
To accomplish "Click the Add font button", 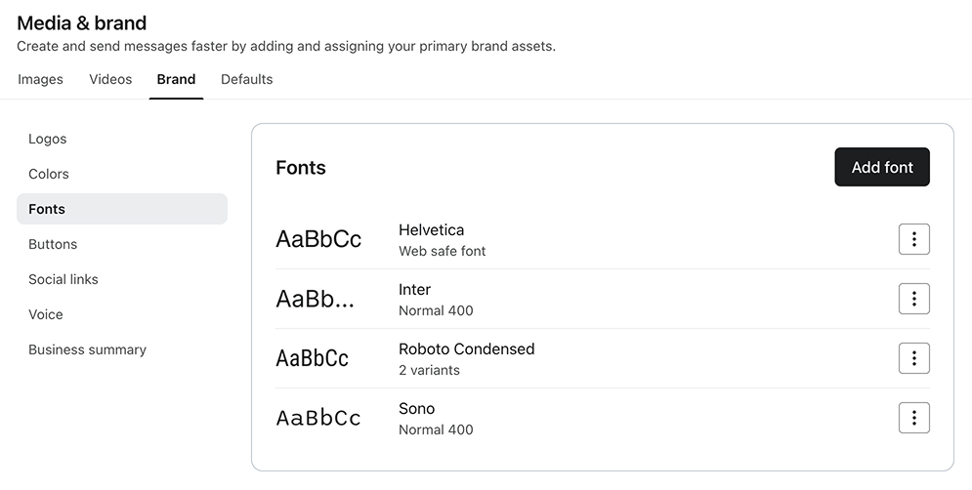I will click(x=882, y=167).
